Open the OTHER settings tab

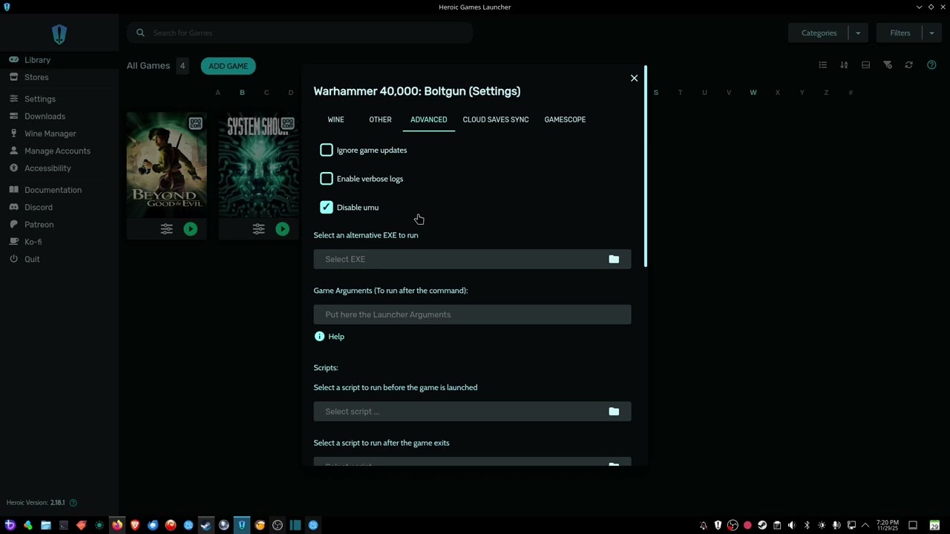(x=380, y=119)
